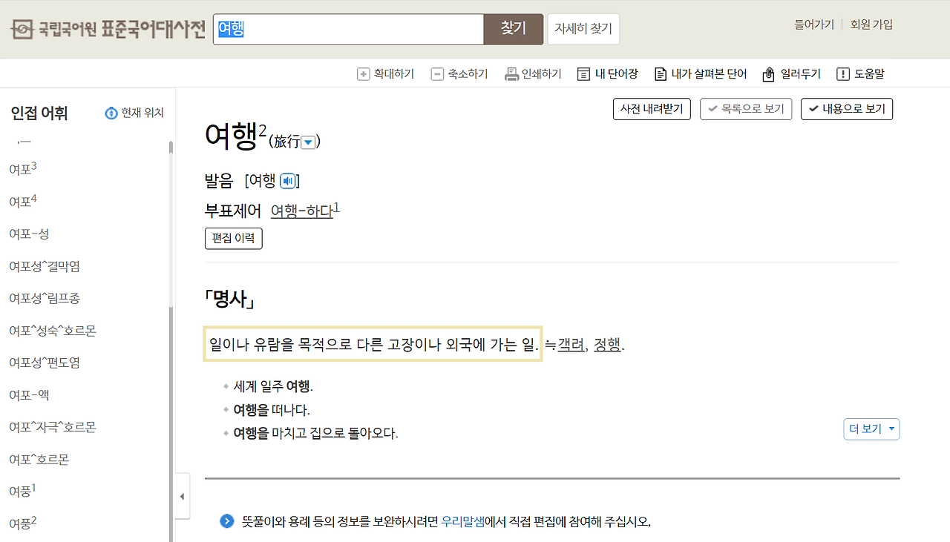Screen dimensions: 950x542
Task: Select 여풍 in the adjacent words list
Action: click(22, 490)
